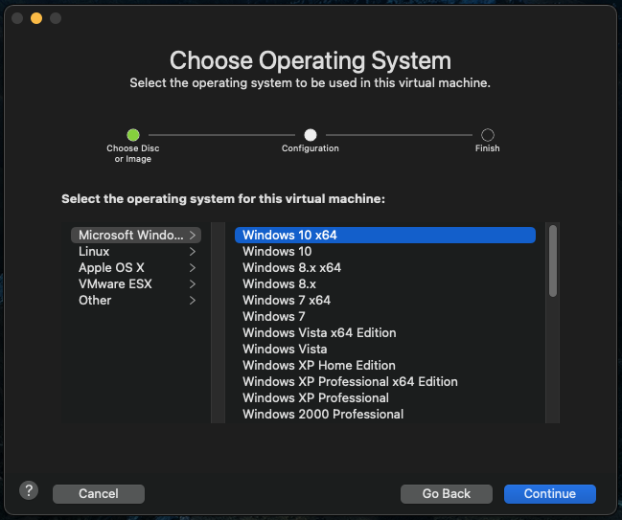
Task: Select Windows XP Professional x64 Edition
Action: (385, 381)
